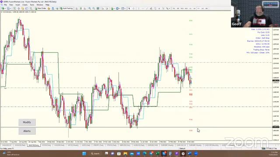Switch chart to M1 timeframe

coord(174,8)
